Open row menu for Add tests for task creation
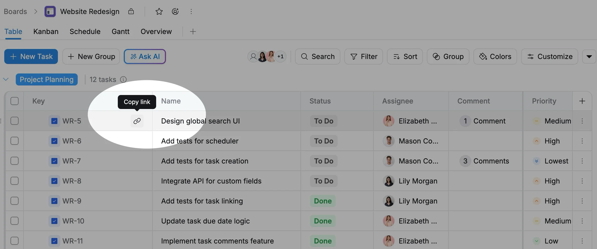This screenshot has width=597, height=249. (x=582, y=161)
